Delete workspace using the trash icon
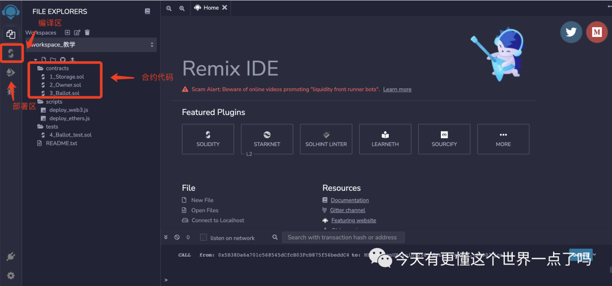The width and height of the screenshot is (612, 286). 87,32
